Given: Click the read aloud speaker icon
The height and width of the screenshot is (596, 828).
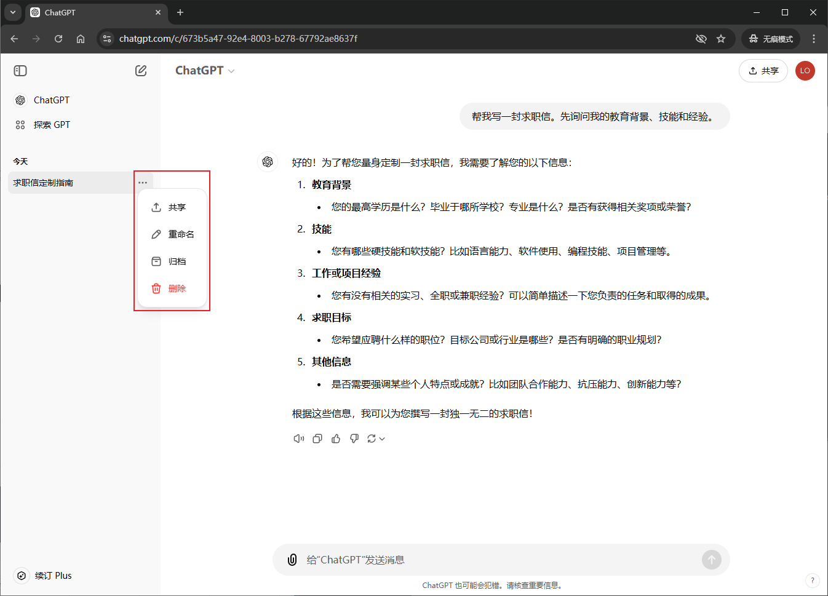Looking at the screenshot, I should pos(299,439).
